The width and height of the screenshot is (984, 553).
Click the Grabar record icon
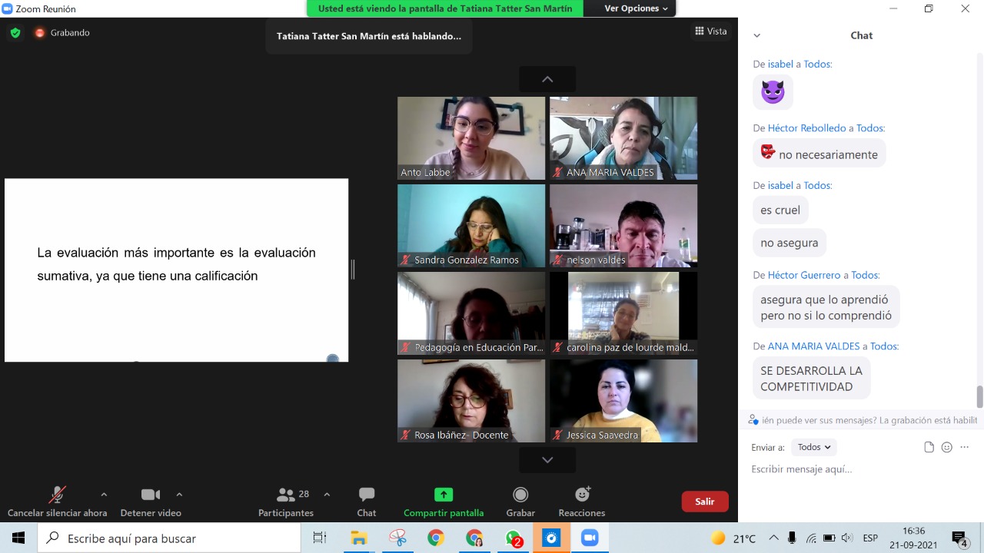pyautogui.click(x=520, y=495)
